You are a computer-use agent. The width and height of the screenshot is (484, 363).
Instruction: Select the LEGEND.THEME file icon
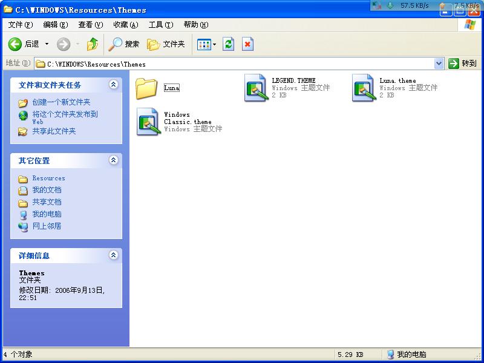pos(255,88)
